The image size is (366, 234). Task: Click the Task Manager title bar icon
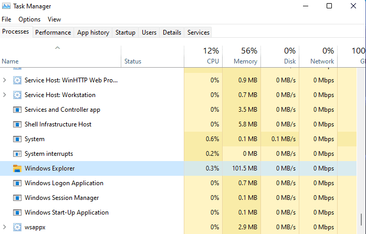pyautogui.click(x=6, y=6)
